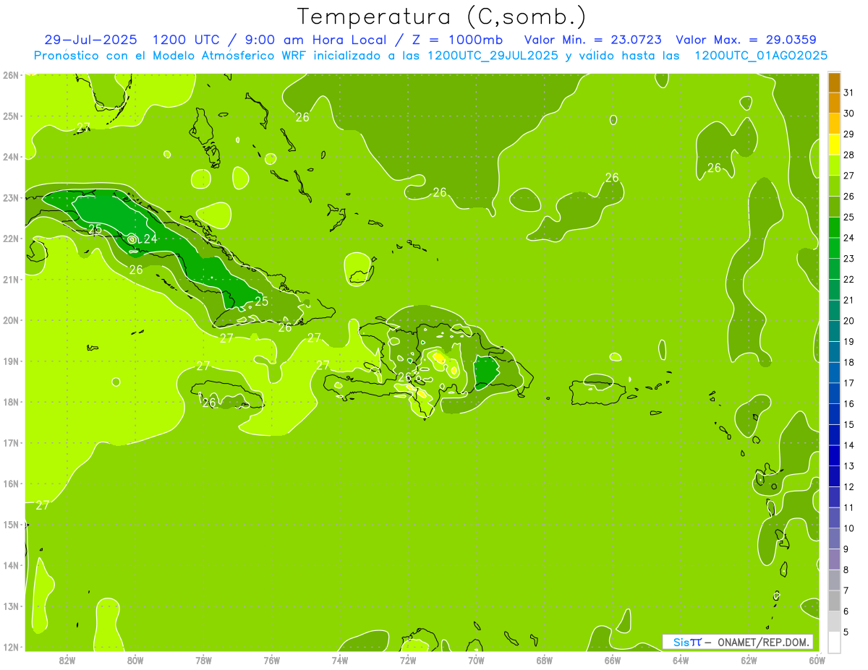This screenshot has height=670, width=868.
Task: Click the "70W" longitude axis label
Action: [x=476, y=660]
